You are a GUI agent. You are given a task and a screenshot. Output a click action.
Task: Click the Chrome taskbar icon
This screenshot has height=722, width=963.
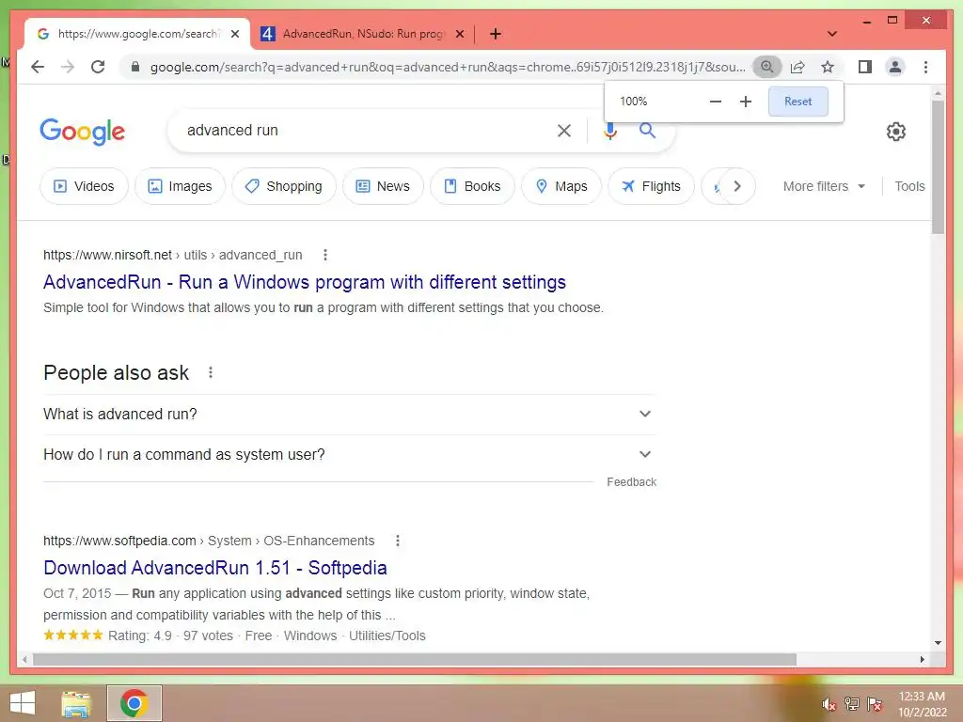coord(134,703)
